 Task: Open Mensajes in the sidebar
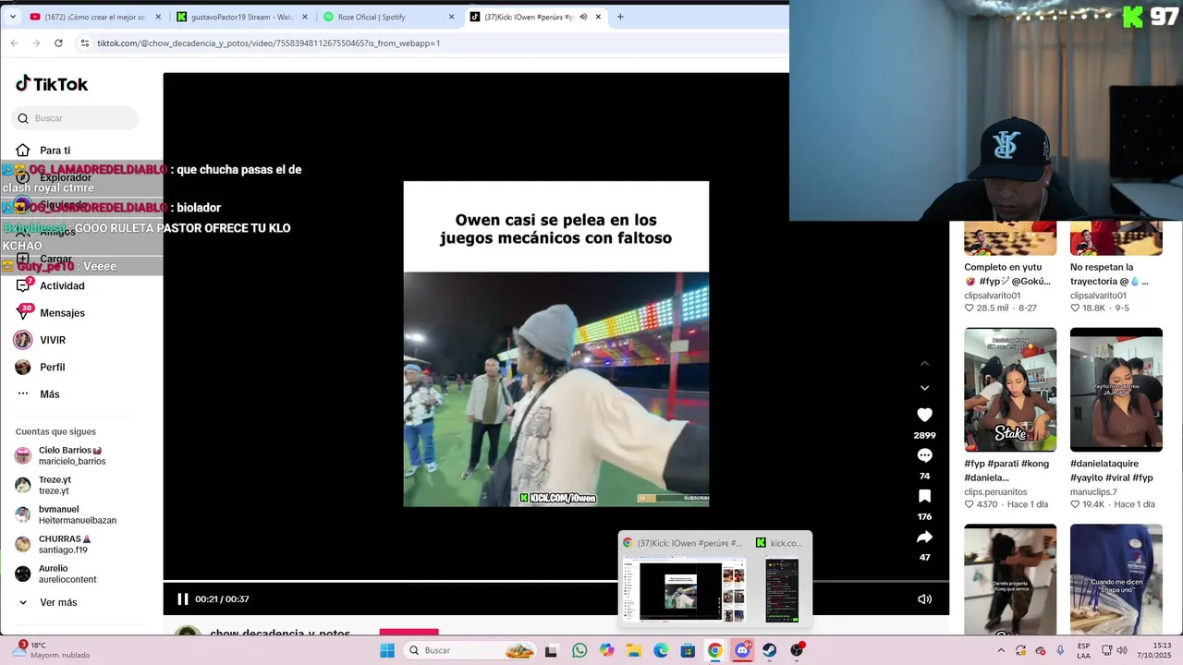coord(62,313)
